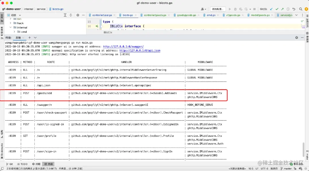Click master git branch in status bar
Screen dimensions: 309x171
click(286, 169)
